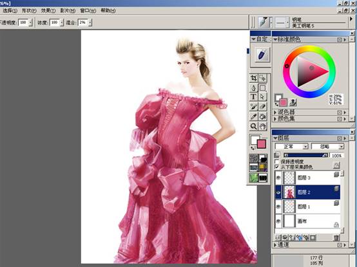Select the Crop tool
Screen dimensions: 357x267
click(253, 78)
